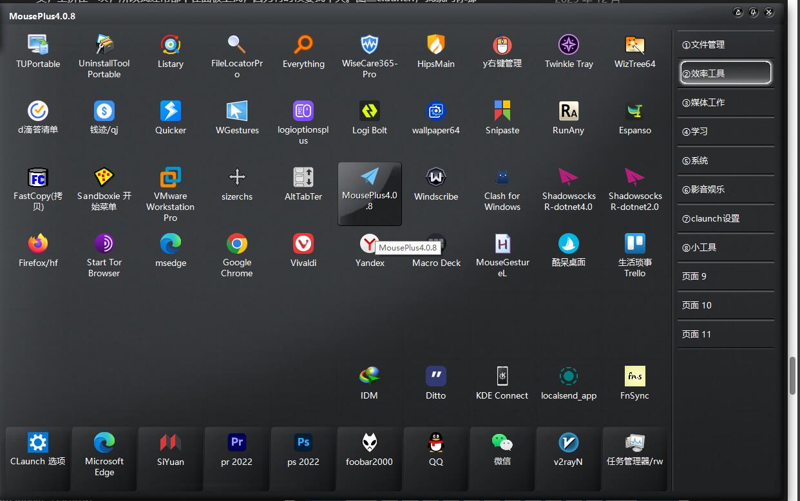
Task: Click the vertical scrollbar thumb at right edge
Action: point(793,375)
